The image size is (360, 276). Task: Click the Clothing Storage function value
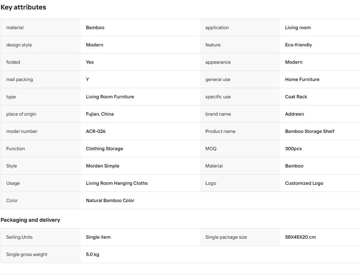[x=104, y=149]
